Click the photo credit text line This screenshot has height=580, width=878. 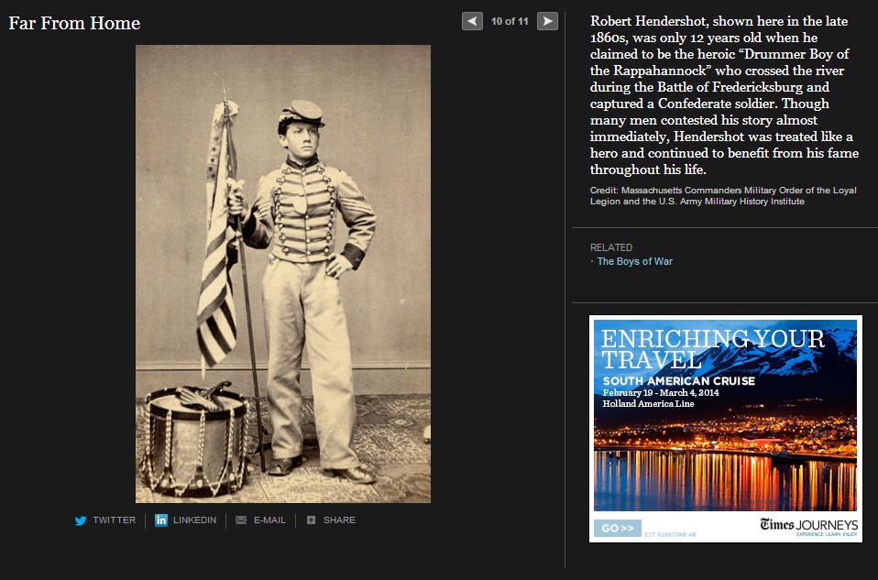[x=723, y=196]
